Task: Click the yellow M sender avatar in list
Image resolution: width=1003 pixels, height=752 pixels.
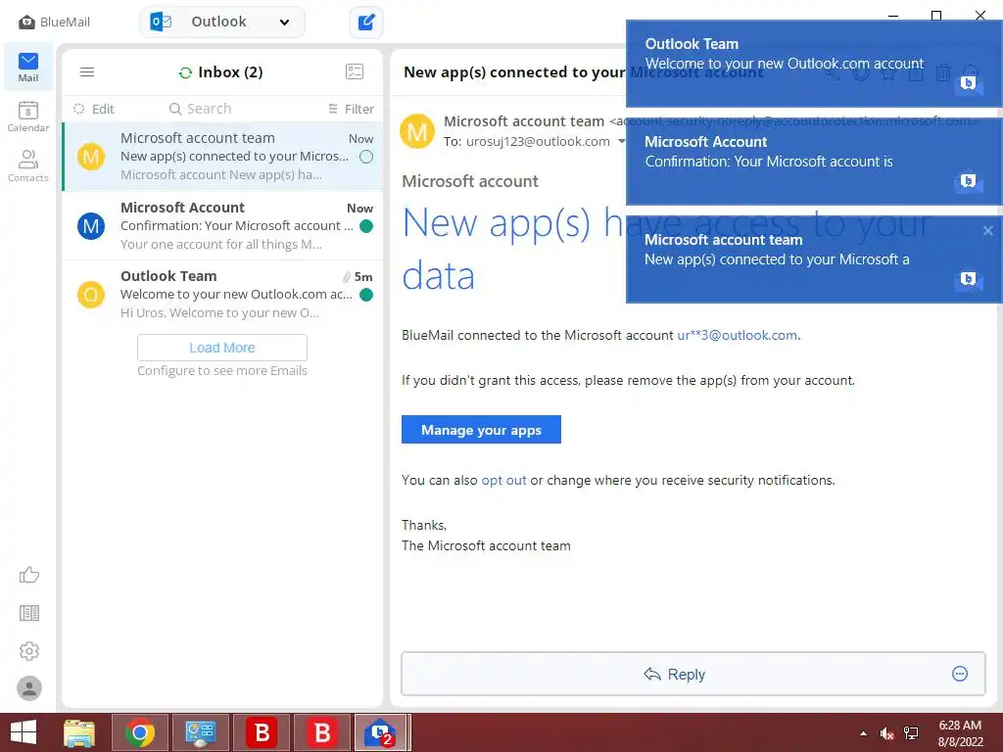Action: [91, 157]
